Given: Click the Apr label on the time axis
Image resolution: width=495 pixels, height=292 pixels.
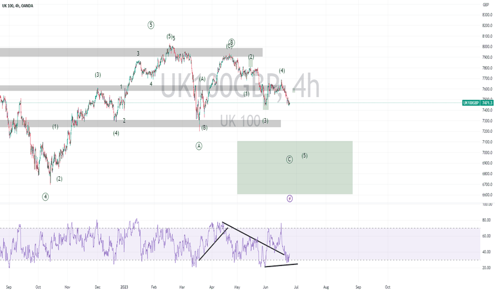Looking at the screenshot, I should [x=212, y=287].
